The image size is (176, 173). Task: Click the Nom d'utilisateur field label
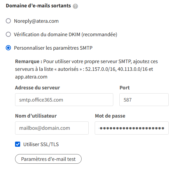coord(36,116)
